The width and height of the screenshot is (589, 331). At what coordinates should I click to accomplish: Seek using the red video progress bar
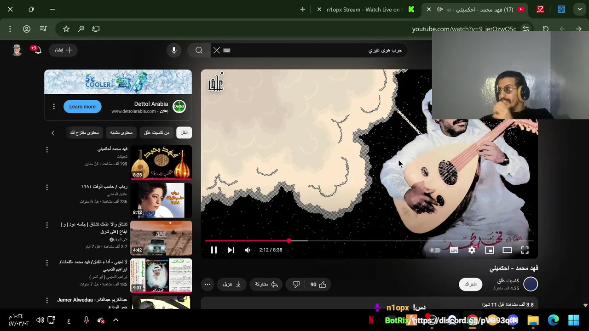370,240
